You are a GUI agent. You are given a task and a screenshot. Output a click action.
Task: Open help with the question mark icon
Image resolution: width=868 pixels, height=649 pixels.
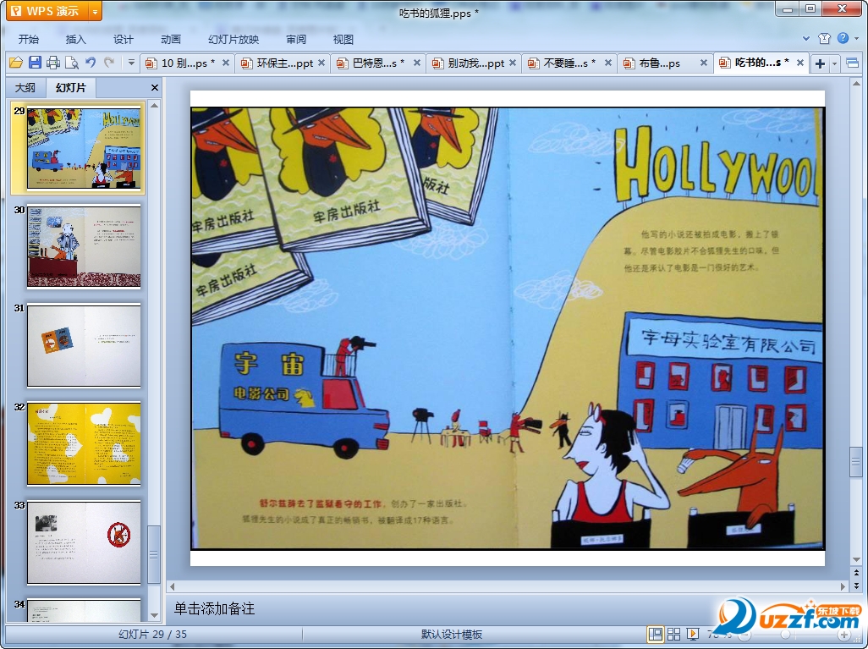(x=843, y=38)
